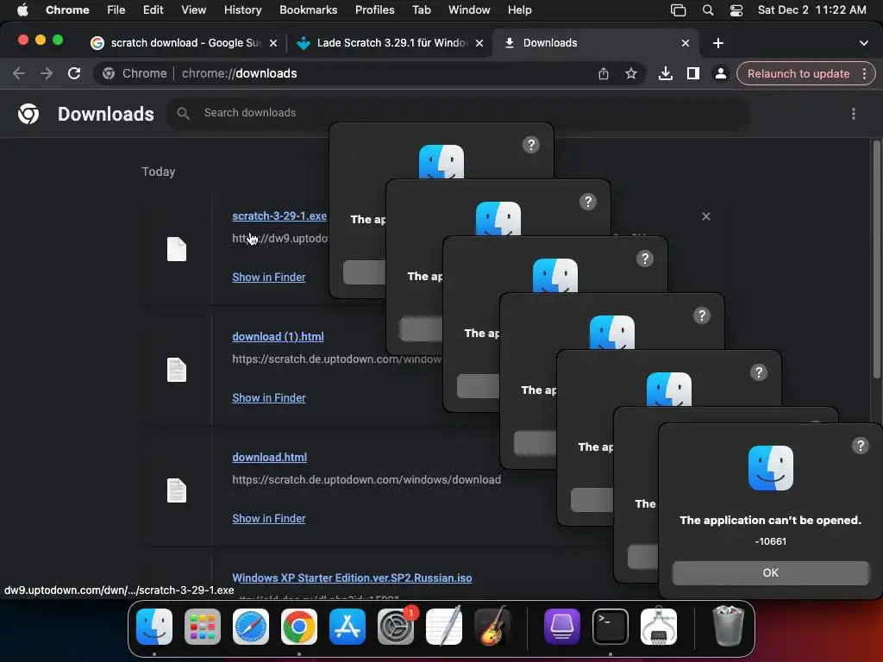This screenshot has width=883, height=662.
Task: Open Apple menu
Action: coord(22,9)
